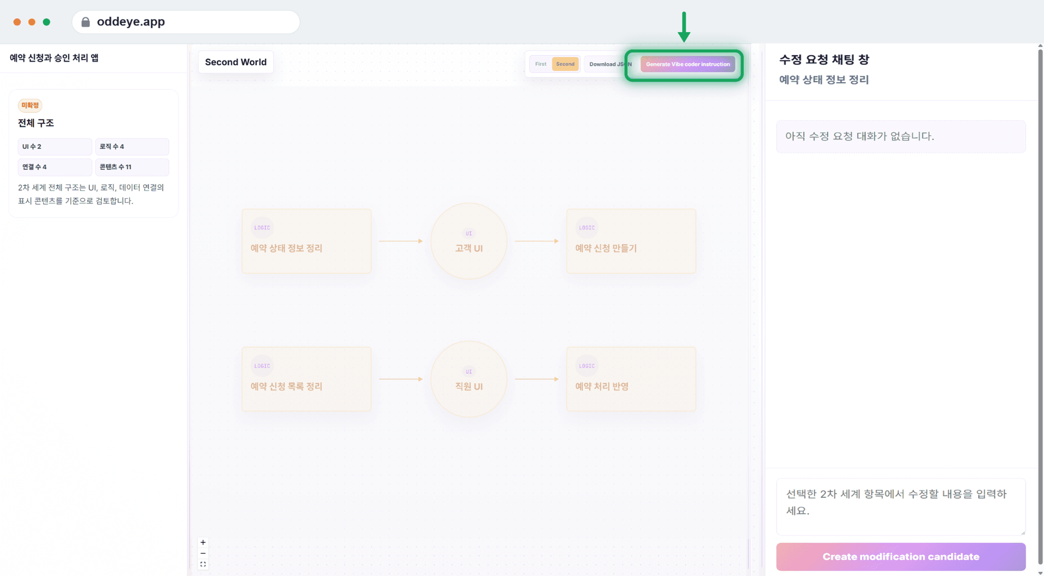Click Generate Vibe coder instruction button
1044x576 pixels.
[688, 64]
